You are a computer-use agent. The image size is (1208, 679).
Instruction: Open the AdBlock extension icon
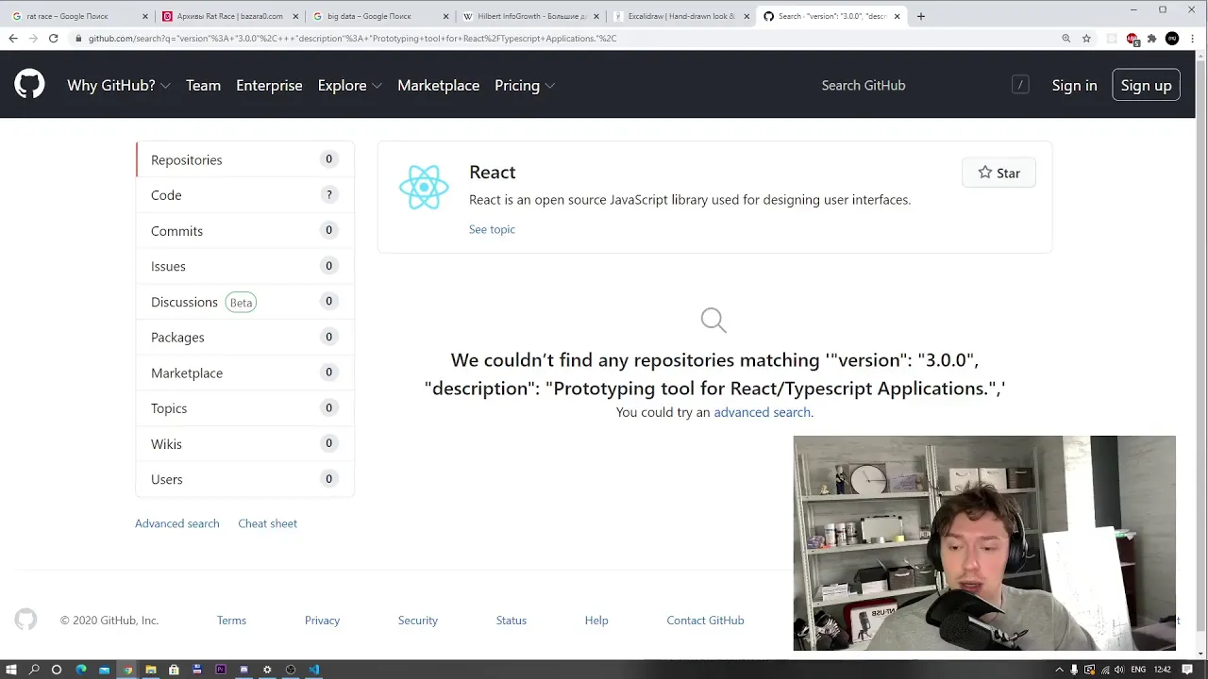(x=1132, y=39)
